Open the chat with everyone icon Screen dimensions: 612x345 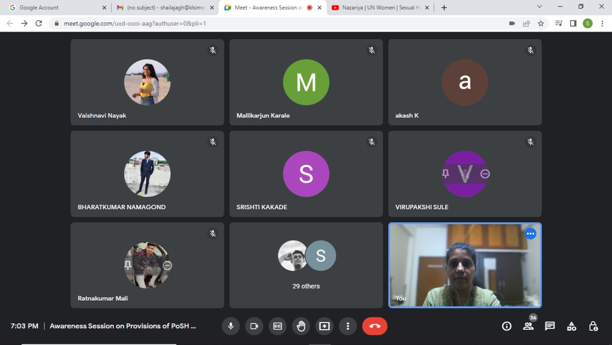point(550,326)
